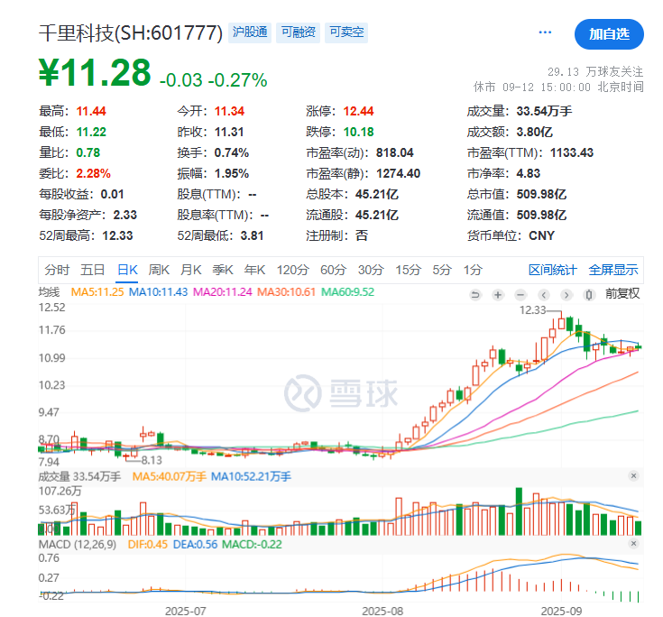This screenshot has height=617, width=663.
Task: Click the 沪股通 tag
Action: [250, 32]
